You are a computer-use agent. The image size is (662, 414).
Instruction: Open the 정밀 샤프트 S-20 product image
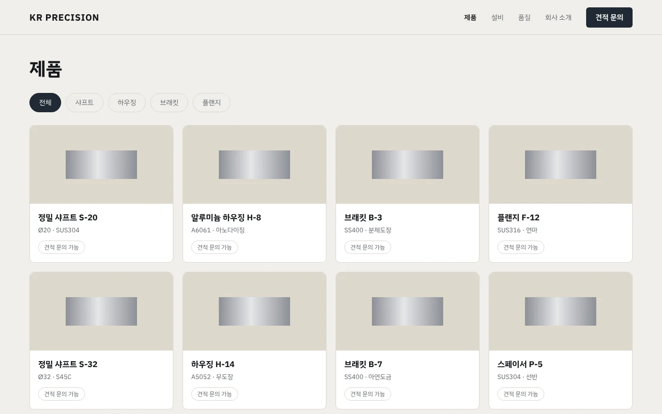101,165
